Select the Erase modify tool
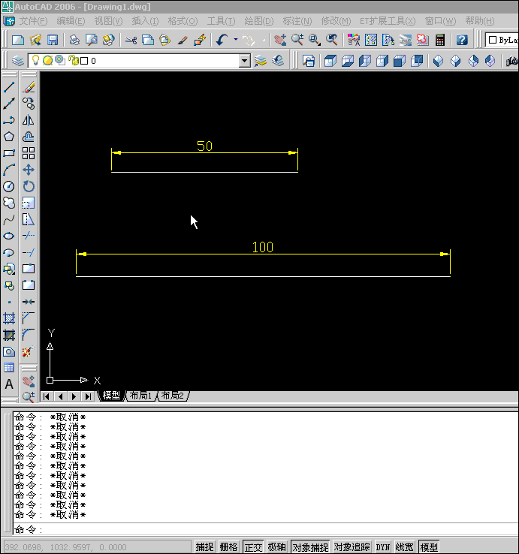The width and height of the screenshot is (519, 554). pyautogui.click(x=29, y=87)
